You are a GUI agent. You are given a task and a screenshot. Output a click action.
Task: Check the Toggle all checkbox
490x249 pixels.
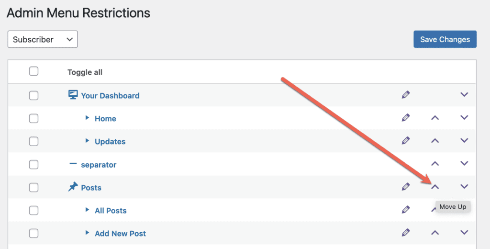tap(33, 71)
